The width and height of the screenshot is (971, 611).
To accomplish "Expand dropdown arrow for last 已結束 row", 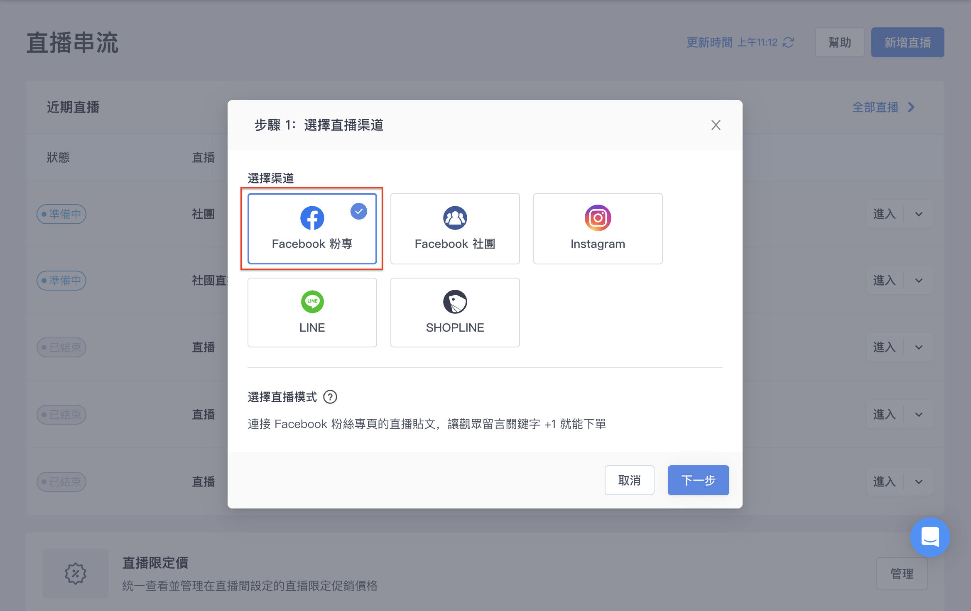I will pos(919,482).
